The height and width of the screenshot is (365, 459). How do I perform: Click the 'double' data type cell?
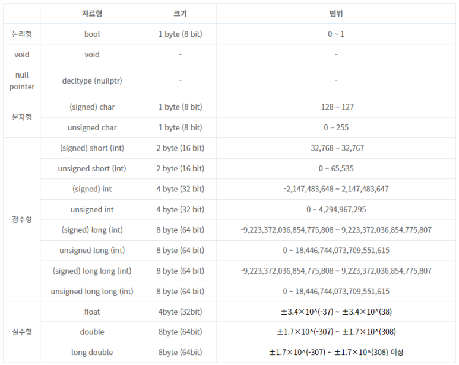[92, 332]
